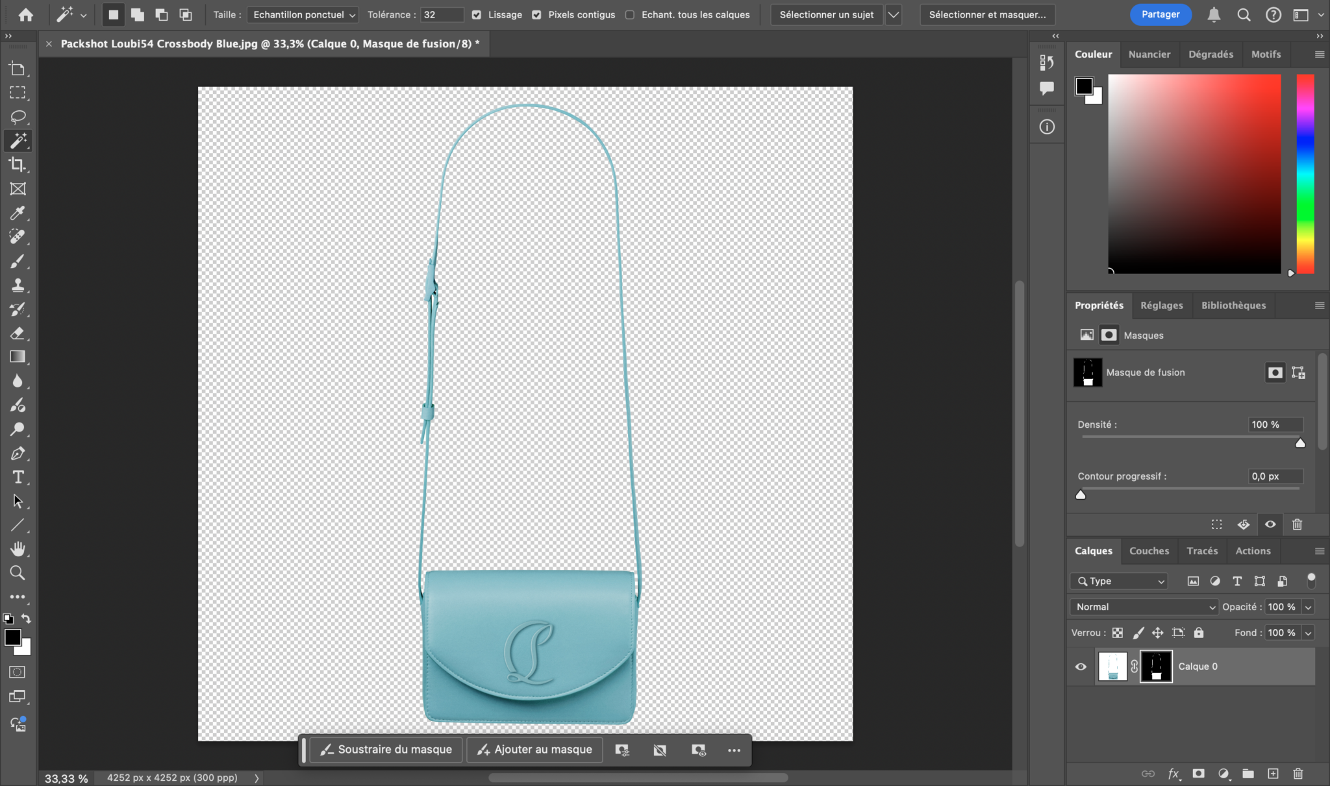Image resolution: width=1330 pixels, height=786 pixels.
Task: Select the Pen tool
Action: 18,453
